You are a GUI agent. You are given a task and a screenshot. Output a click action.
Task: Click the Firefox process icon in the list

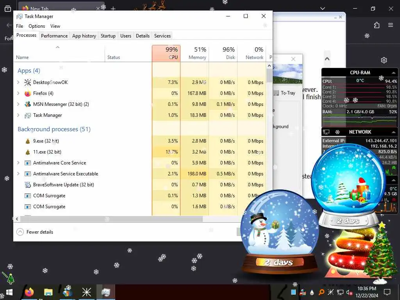(x=28, y=93)
